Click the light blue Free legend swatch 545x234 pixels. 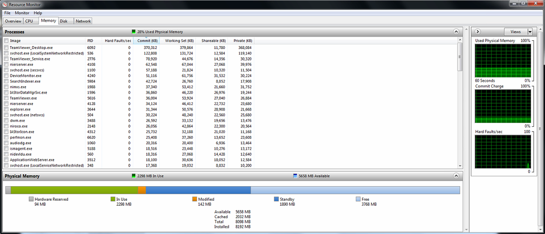(358, 199)
